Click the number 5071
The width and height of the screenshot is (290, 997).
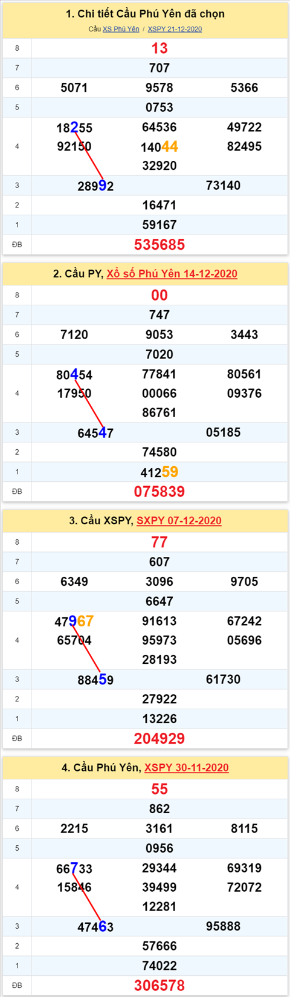click(74, 88)
